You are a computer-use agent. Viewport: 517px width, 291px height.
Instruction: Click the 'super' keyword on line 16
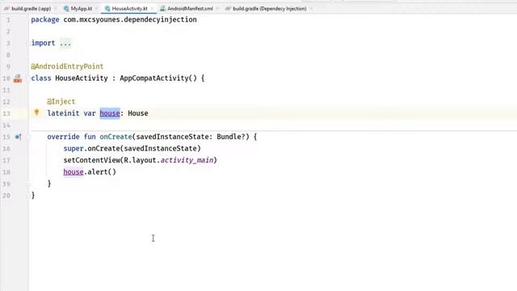[x=74, y=149]
